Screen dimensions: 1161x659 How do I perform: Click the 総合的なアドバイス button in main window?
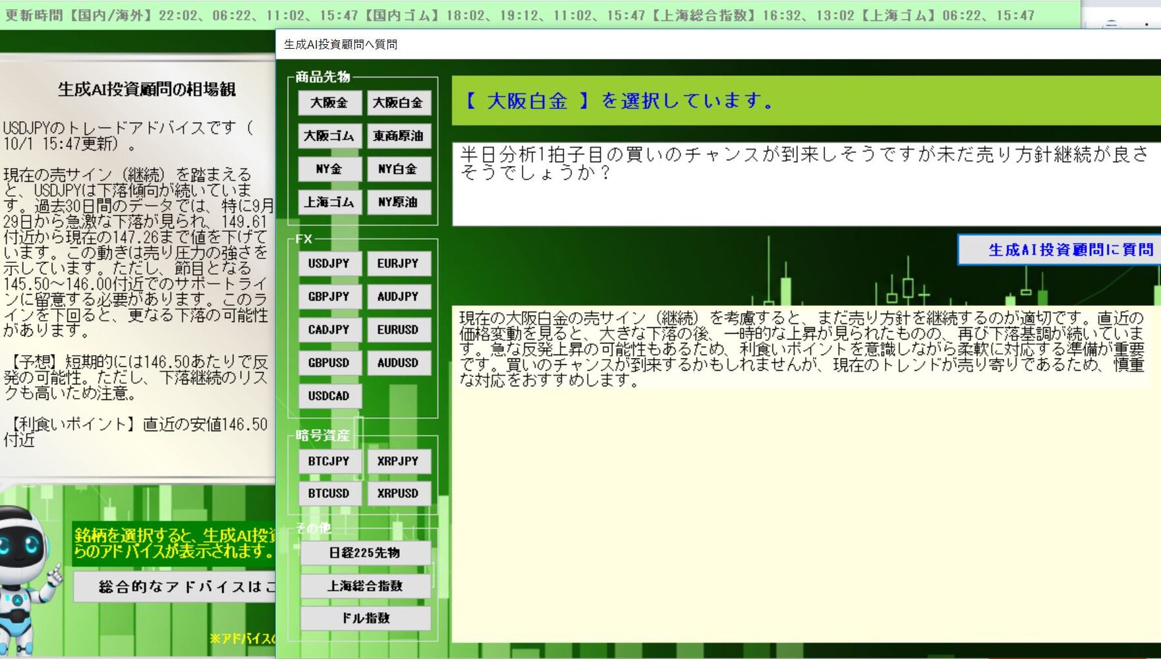click(x=175, y=587)
